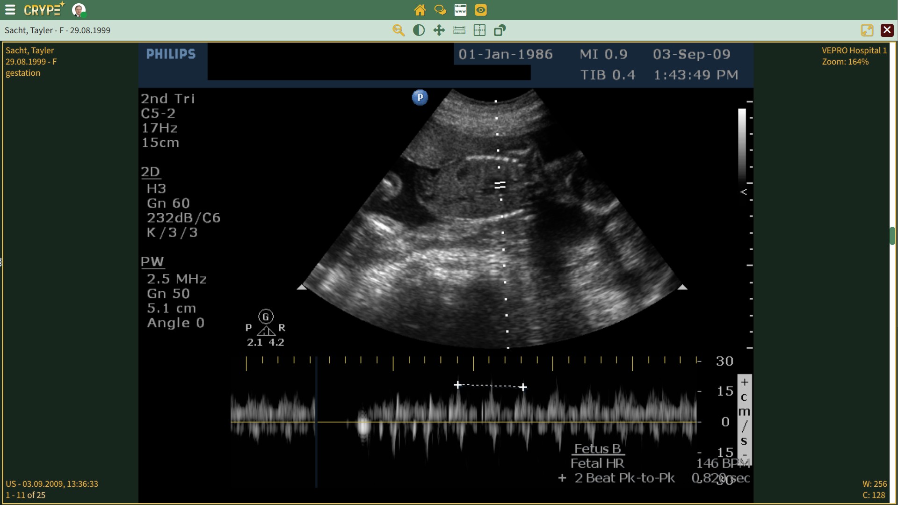898x505 pixels.
Task: Activate the ruler measurement tool
Action: pos(459,30)
